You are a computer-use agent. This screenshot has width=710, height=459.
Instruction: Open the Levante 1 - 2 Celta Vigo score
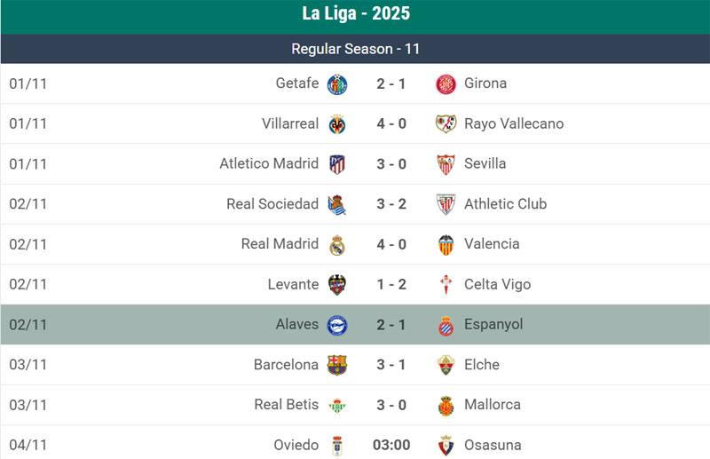[391, 285]
